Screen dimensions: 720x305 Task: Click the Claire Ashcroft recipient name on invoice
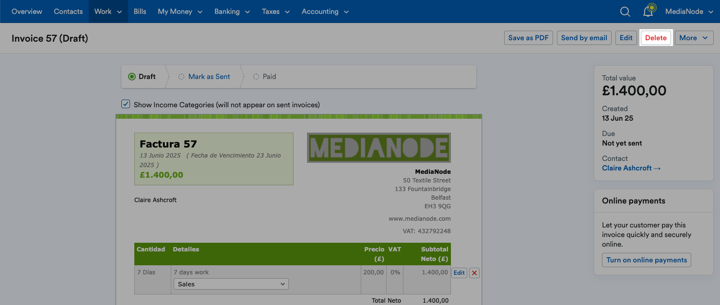click(x=155, y=200)
